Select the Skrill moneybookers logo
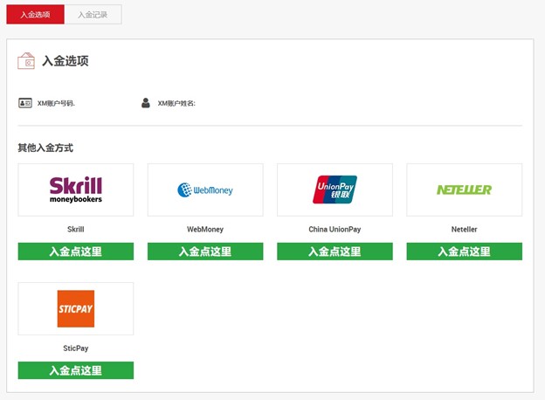545x400 pixels. pyautogui.click(x=76, y=190)
